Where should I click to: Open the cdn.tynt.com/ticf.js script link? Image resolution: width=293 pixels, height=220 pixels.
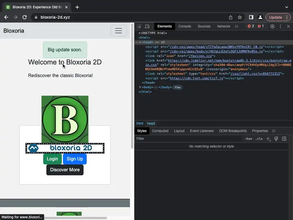pyautogui.click(x=196, y=78)
